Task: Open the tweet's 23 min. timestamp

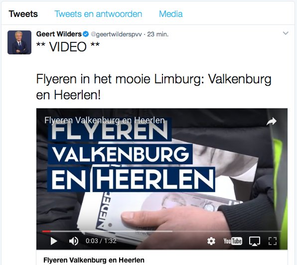Action: point(158,34)
